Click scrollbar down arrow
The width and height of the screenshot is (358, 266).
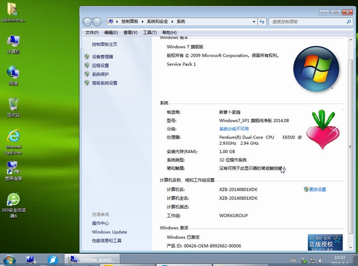350,248
